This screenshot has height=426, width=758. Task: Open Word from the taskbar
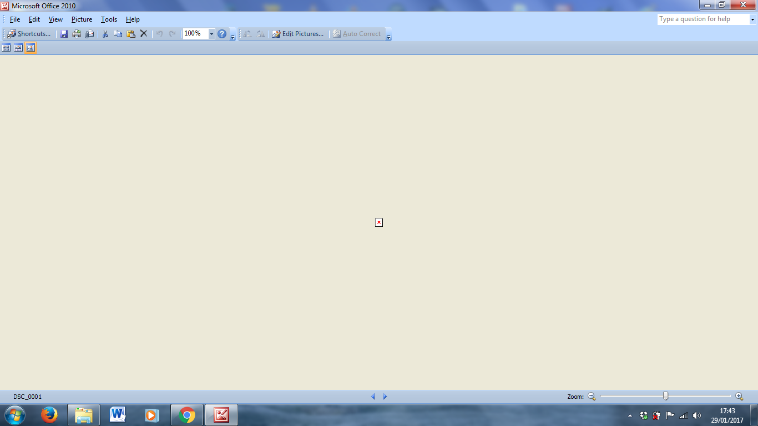(118, 415)
